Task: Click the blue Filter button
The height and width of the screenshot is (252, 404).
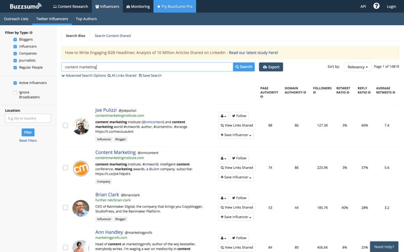Action: [28, 132]
